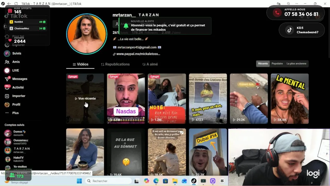This screenshot has width=330, height=186.
Task: Open the desert sitting video with 18.5K views
Action: click(x=167, y=152)
